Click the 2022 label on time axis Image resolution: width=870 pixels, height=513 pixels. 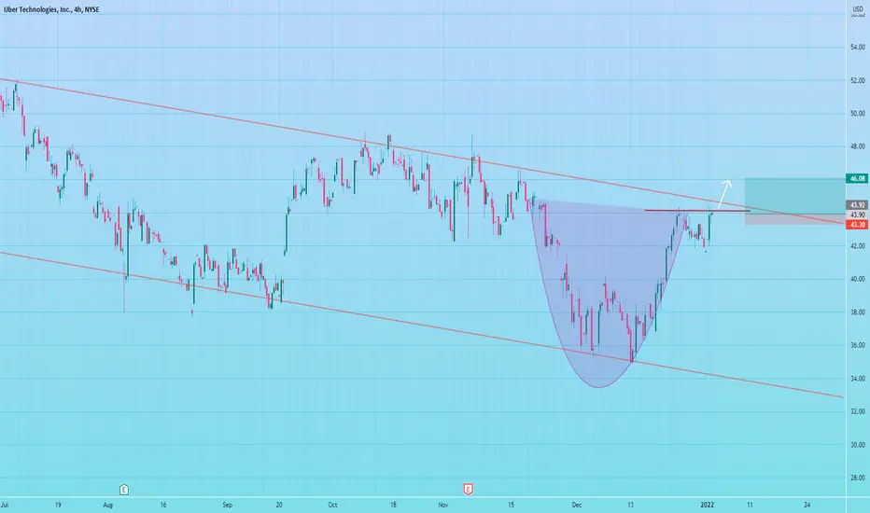coord(707,506)
